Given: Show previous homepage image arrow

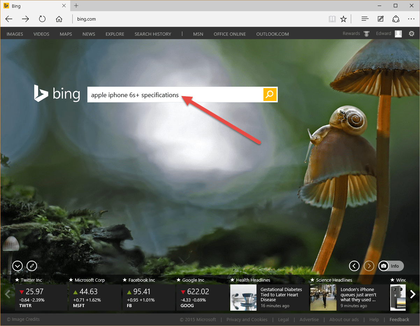Looking at the screenshot, I should coord(354,266).
